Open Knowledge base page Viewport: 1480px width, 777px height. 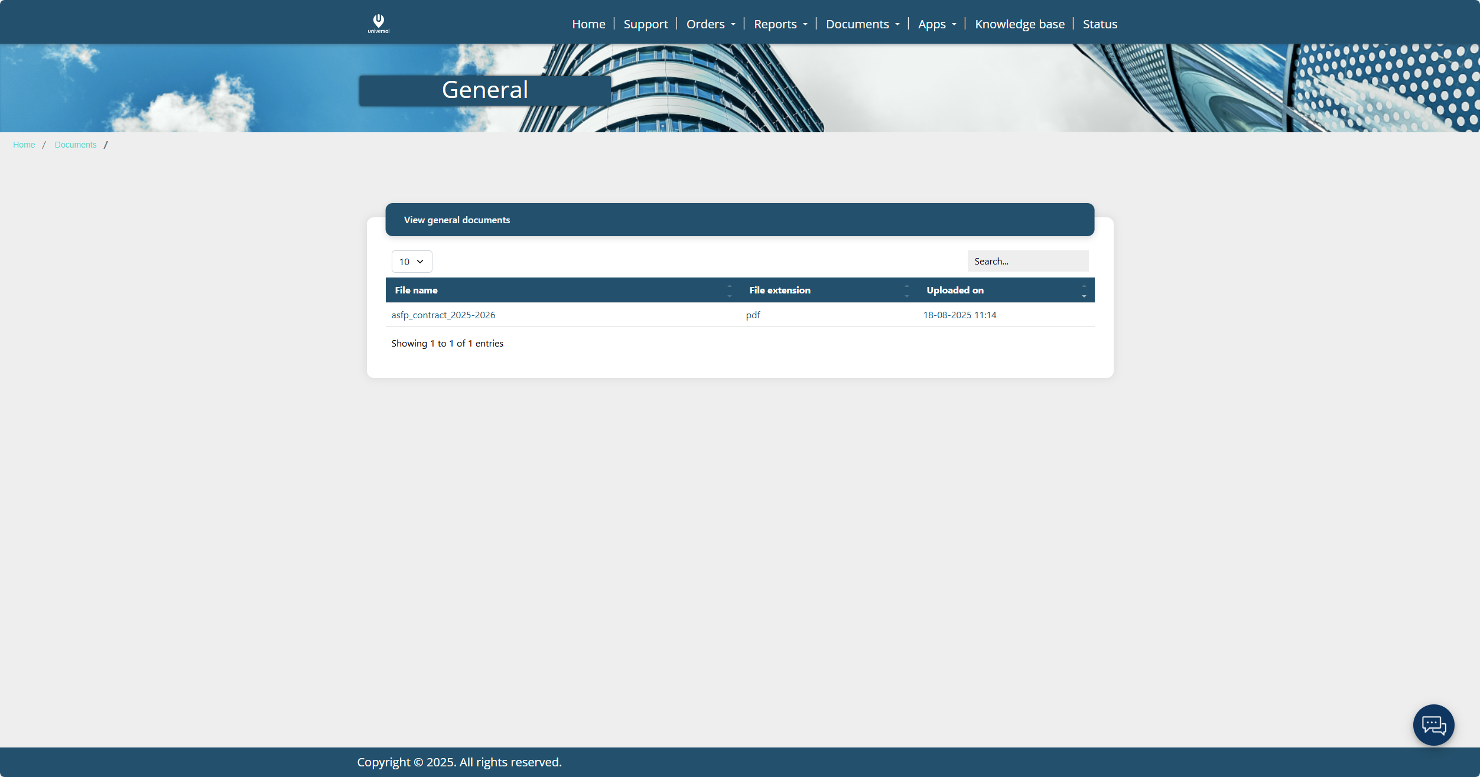pos(1019,24)
